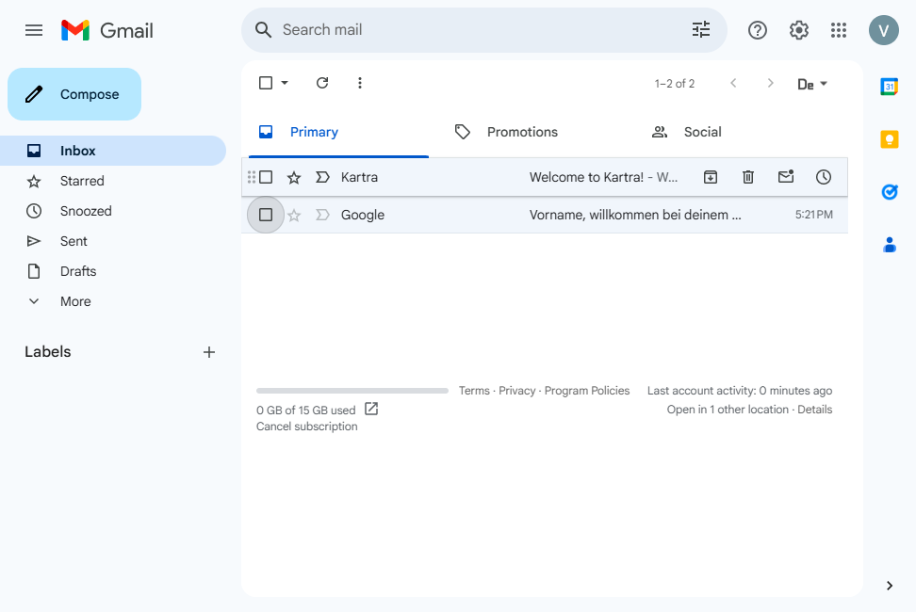Refresh the inbox
The image size is (916, 612).
tap(322, 83)
